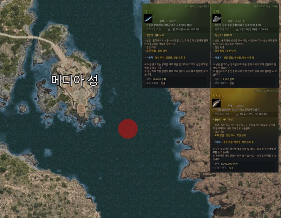Click the red circle fishing spot marker
Image resolution: width=281 pixels, height=218 pixels.
point(128,129)
